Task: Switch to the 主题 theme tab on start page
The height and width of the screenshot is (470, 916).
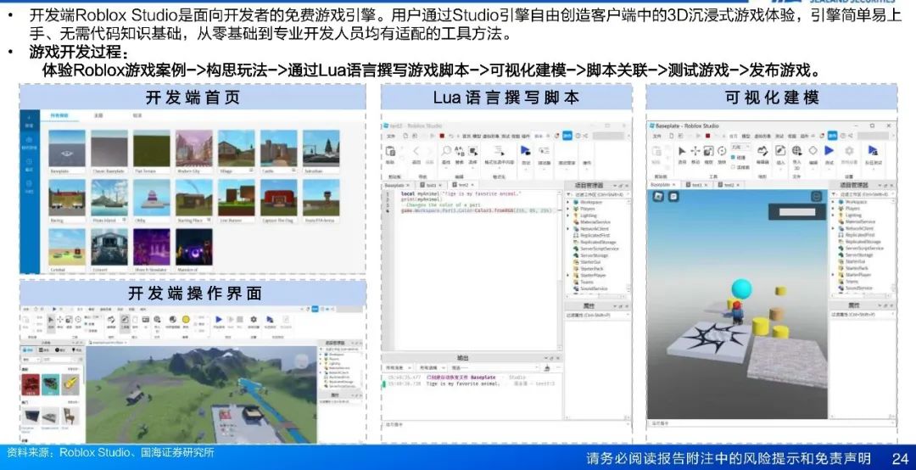Action: 98,115
